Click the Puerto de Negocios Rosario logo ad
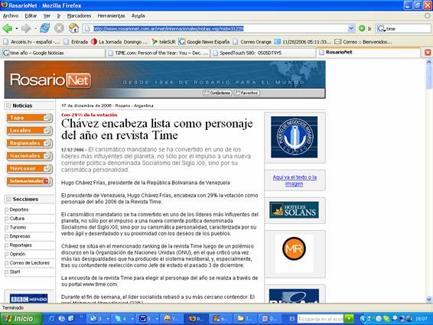The height and width of the screenshot is (325, 433). click(x=294, y=137)
